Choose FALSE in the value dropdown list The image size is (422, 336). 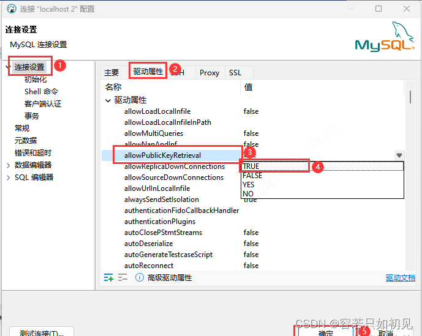322,176
